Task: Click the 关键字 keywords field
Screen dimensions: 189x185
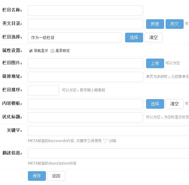Action: pos(108,131)
